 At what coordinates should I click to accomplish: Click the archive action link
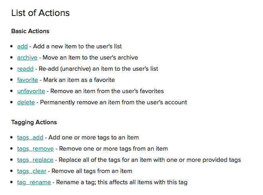[x=27, y=58]
